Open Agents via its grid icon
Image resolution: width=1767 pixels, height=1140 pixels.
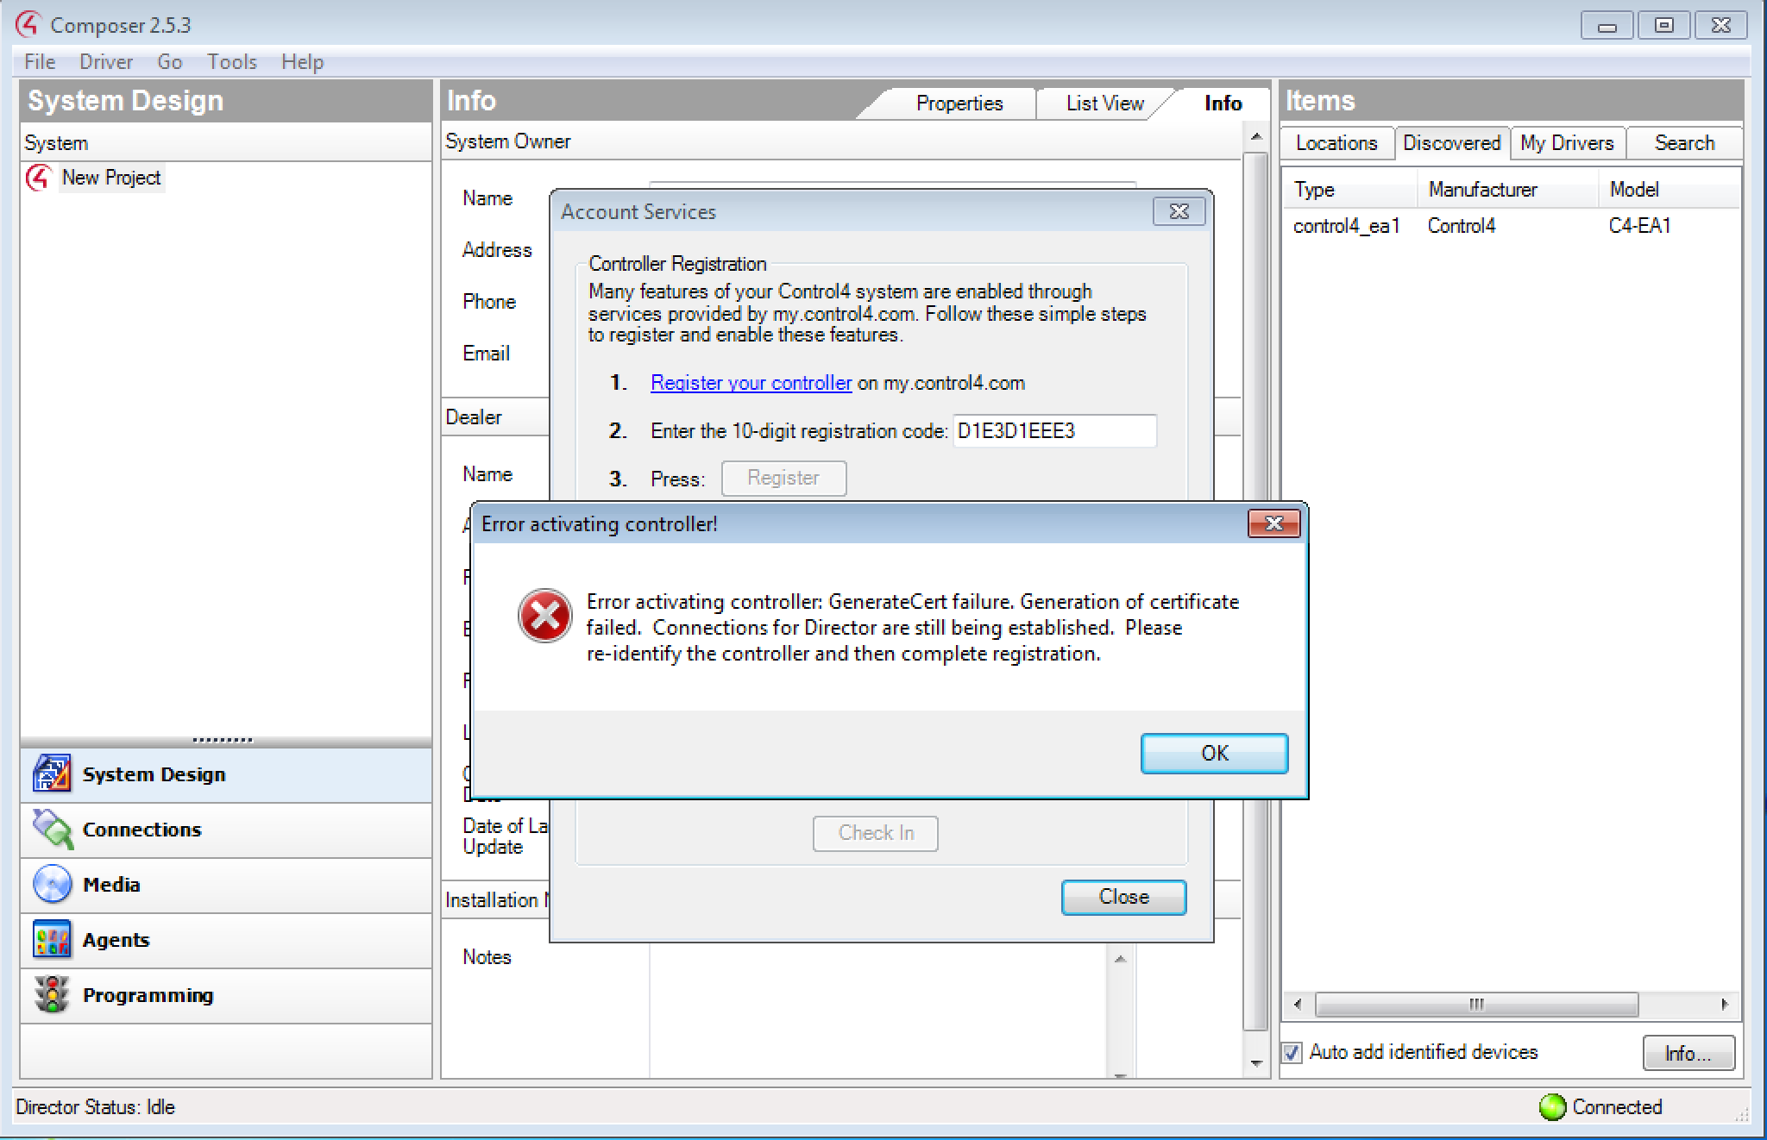(x=52, y=939)
